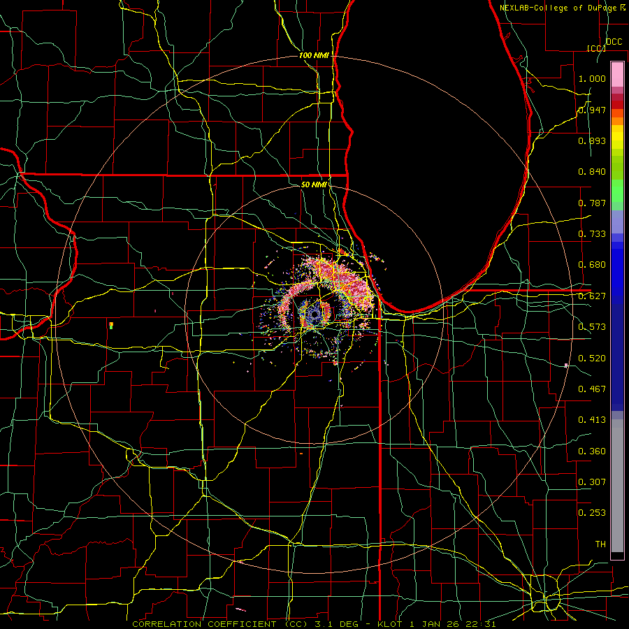
Task: Click the 50 NMI range ring label
Action: point(314,185)
